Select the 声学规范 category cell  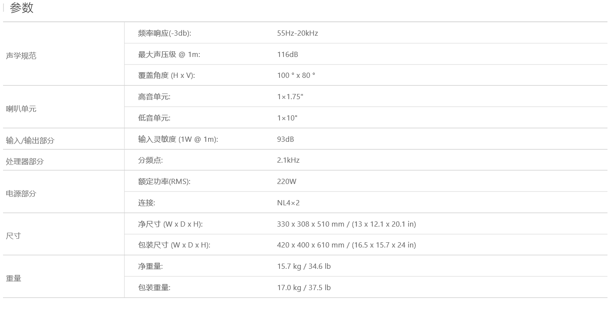click(21, 56)
